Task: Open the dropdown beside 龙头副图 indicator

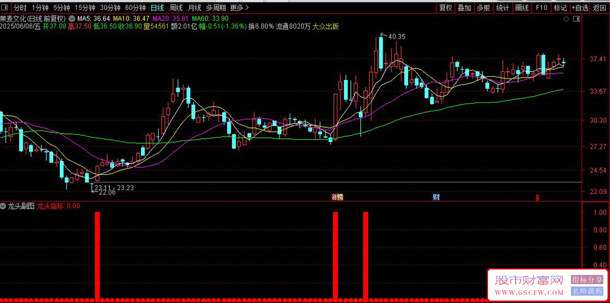Action: tap(3, 206)
